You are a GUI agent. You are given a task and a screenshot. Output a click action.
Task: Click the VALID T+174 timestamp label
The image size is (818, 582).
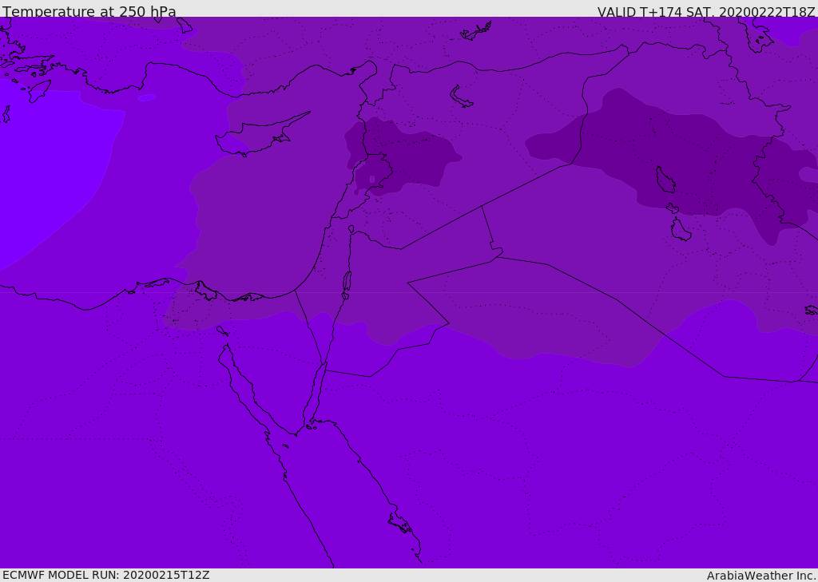click(706, 12)
